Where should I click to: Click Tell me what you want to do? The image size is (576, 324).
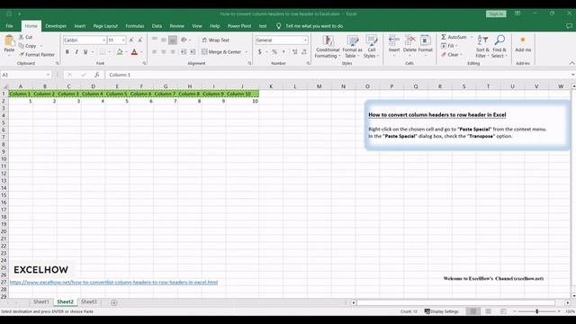click(314, 26)
